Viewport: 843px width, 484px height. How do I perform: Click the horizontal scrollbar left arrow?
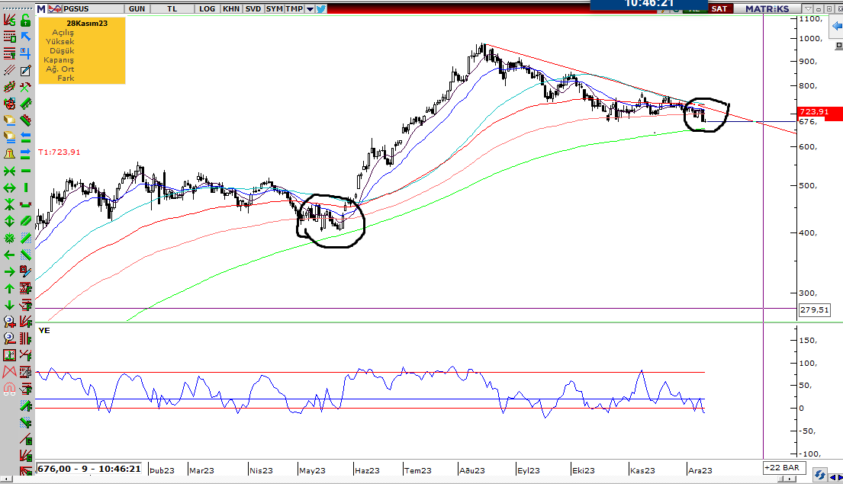tap(5, 479)
